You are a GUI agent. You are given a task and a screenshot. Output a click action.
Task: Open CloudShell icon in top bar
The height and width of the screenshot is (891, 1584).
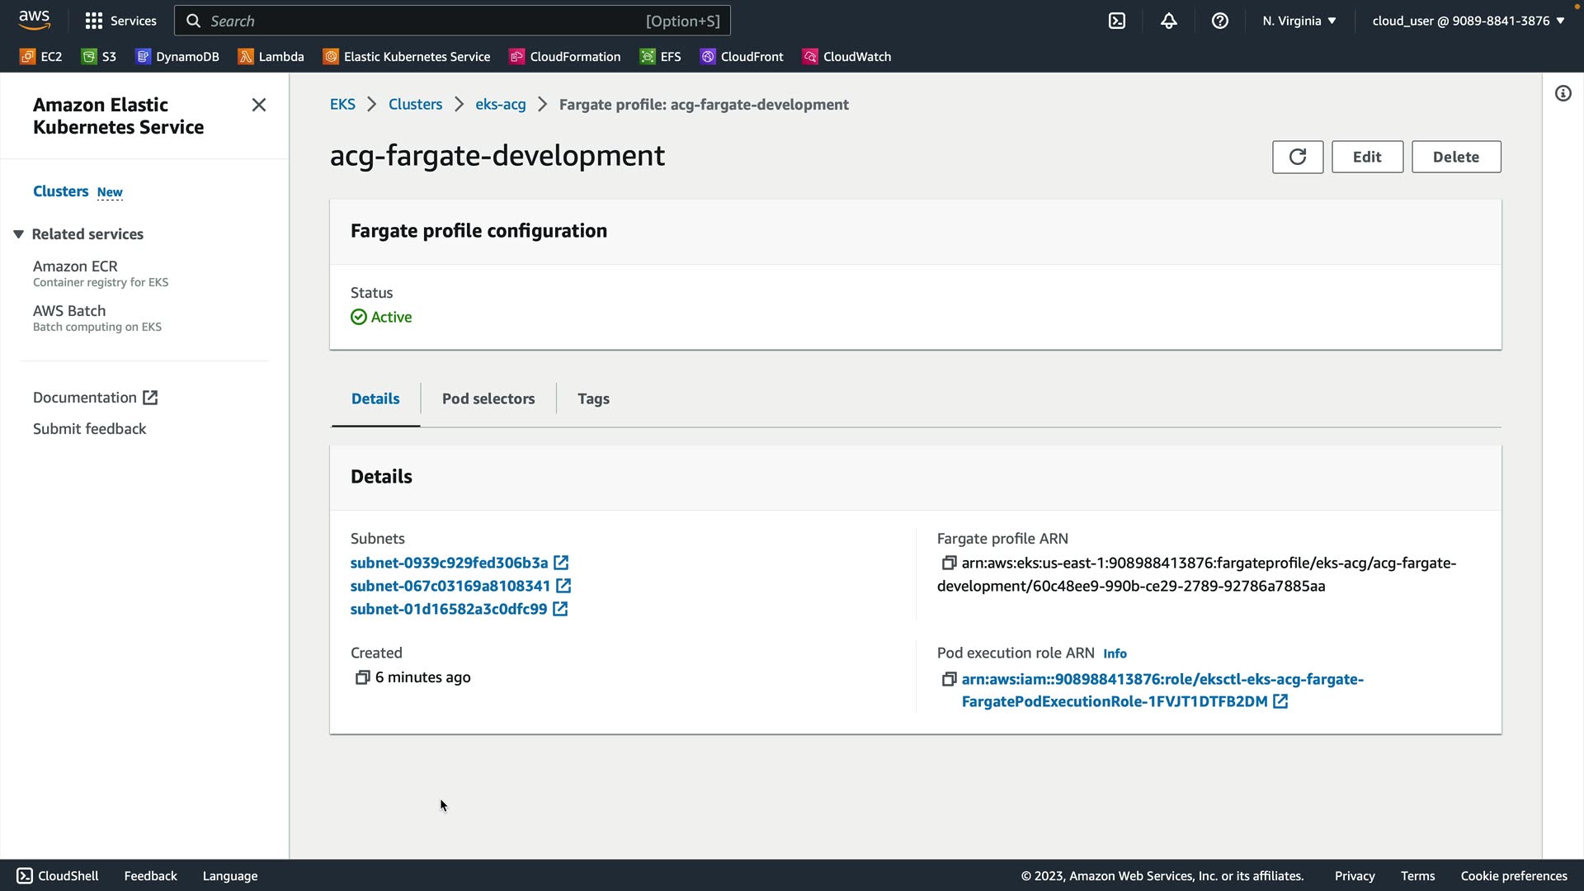[1117, 21]
